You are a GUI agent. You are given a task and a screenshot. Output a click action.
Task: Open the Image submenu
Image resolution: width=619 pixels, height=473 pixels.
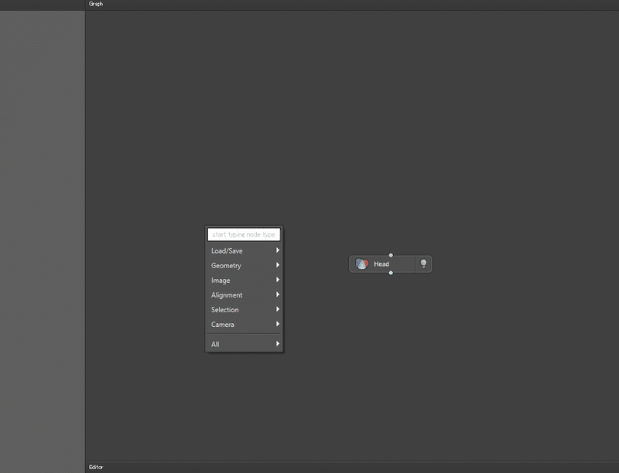click(x=244, y=281)
